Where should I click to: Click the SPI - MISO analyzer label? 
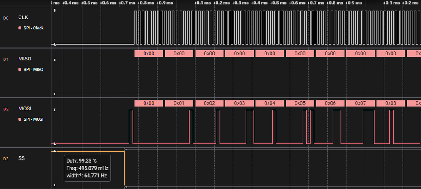click(33, 70)
